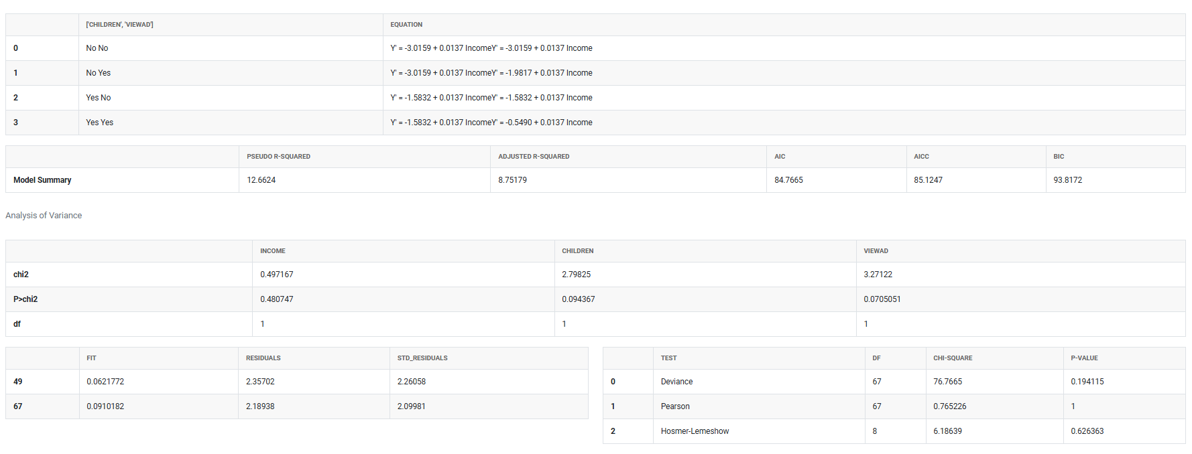Image resolution: width=1192 pixels, height=454 pixels.
Task: Select the 'No No' group cell
Action: [x=97, y=48]
